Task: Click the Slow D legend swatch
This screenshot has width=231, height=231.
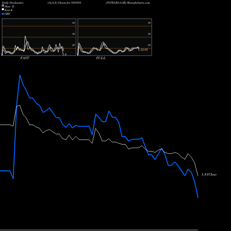Action: 3,6
